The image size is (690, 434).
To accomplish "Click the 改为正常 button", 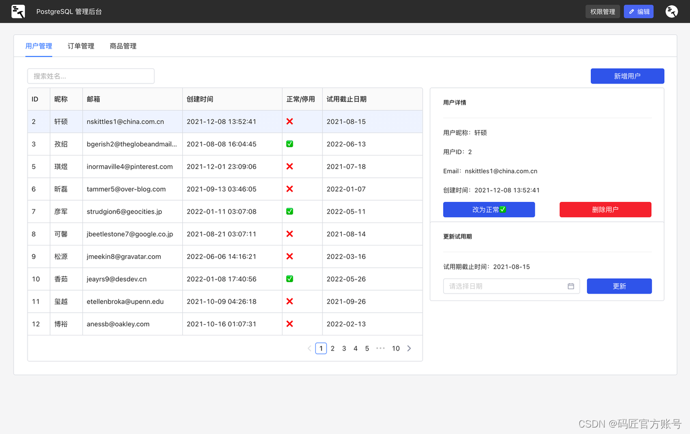I will [489, 209].
